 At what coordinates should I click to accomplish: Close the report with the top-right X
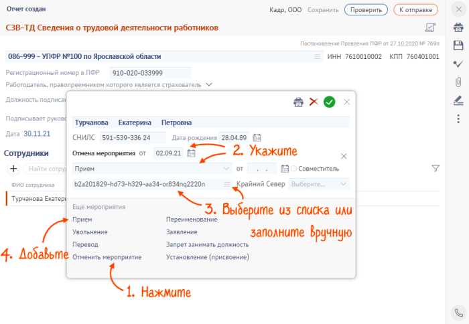coord(458,9)
